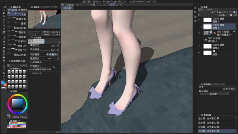Click the Quick Access icon beside canvas

click(195, 8)
